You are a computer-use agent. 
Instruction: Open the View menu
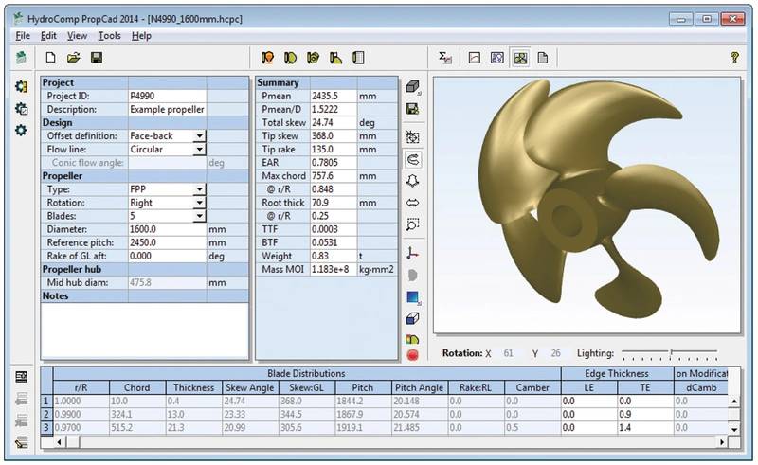pos(77,36)
